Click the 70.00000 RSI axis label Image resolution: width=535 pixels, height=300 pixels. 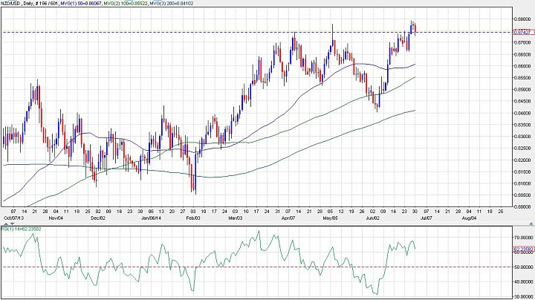(525, 238)
